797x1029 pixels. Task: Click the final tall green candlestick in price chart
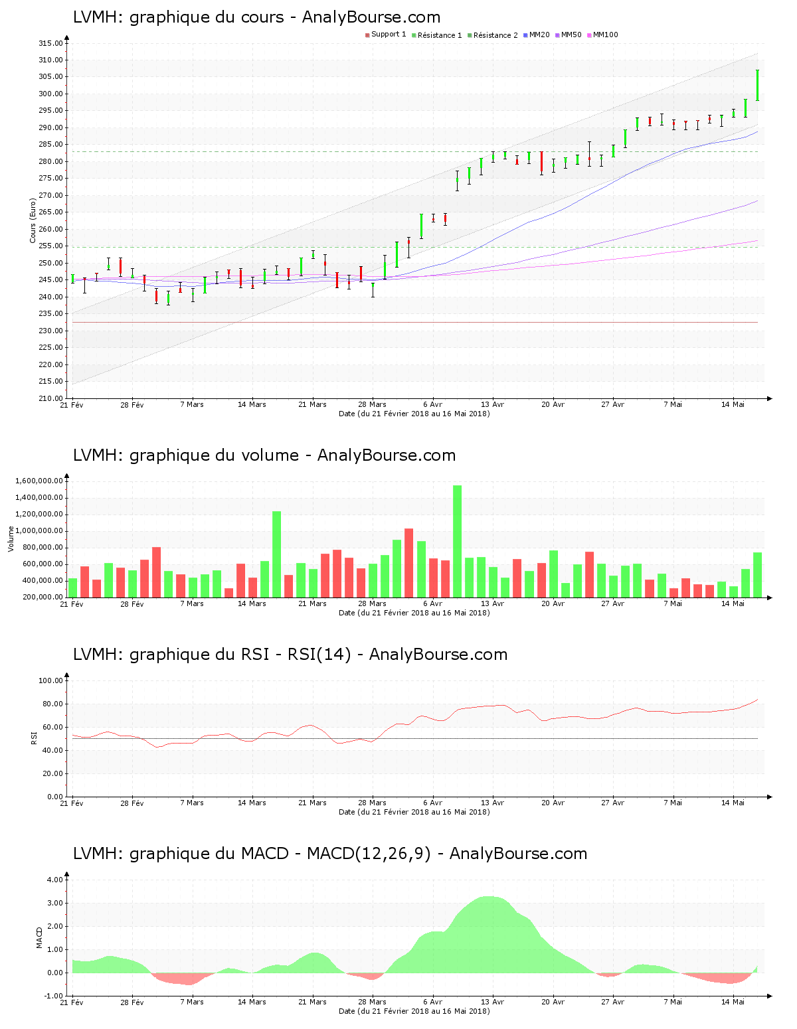pos(757,85)
